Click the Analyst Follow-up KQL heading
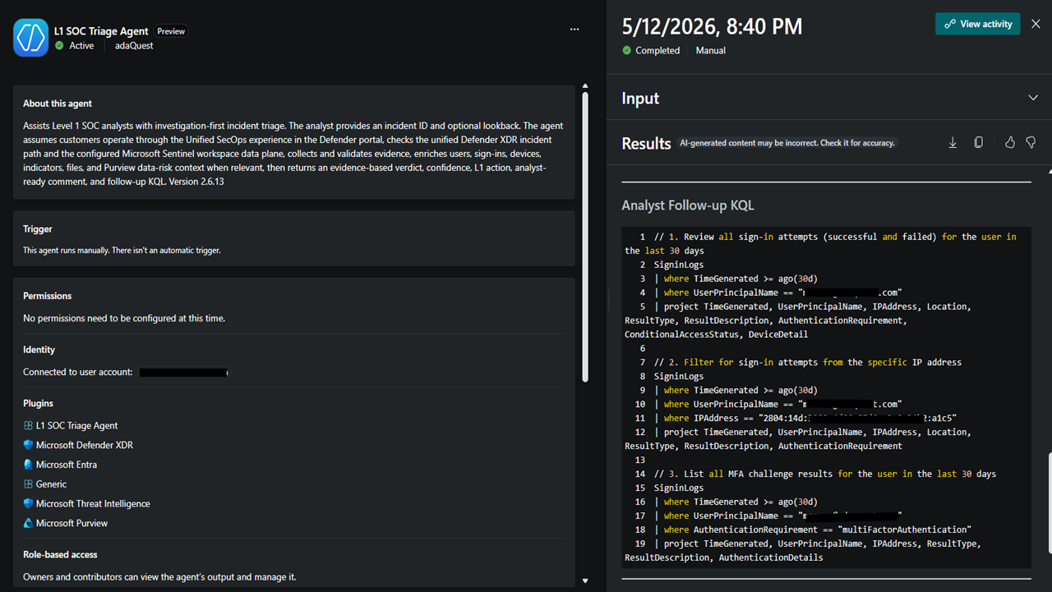This screenshot has width=1052, height=592. pyautogui.click(x=687, y=206)
